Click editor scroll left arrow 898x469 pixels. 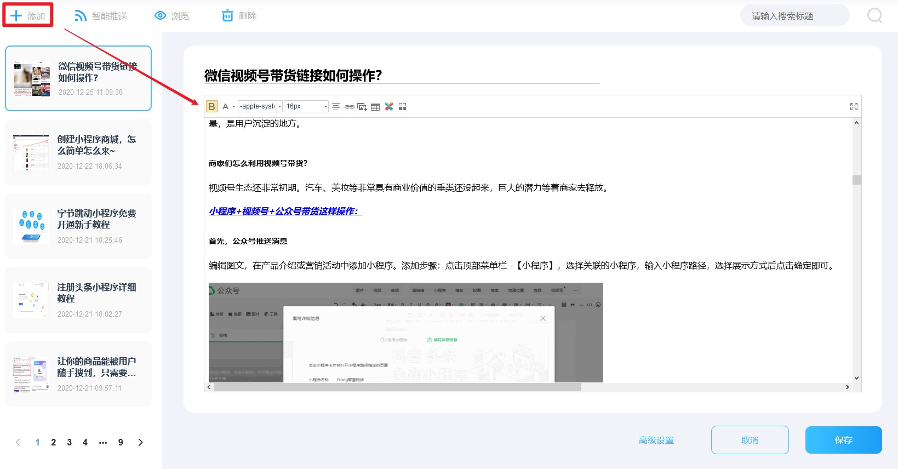(209, 387)
